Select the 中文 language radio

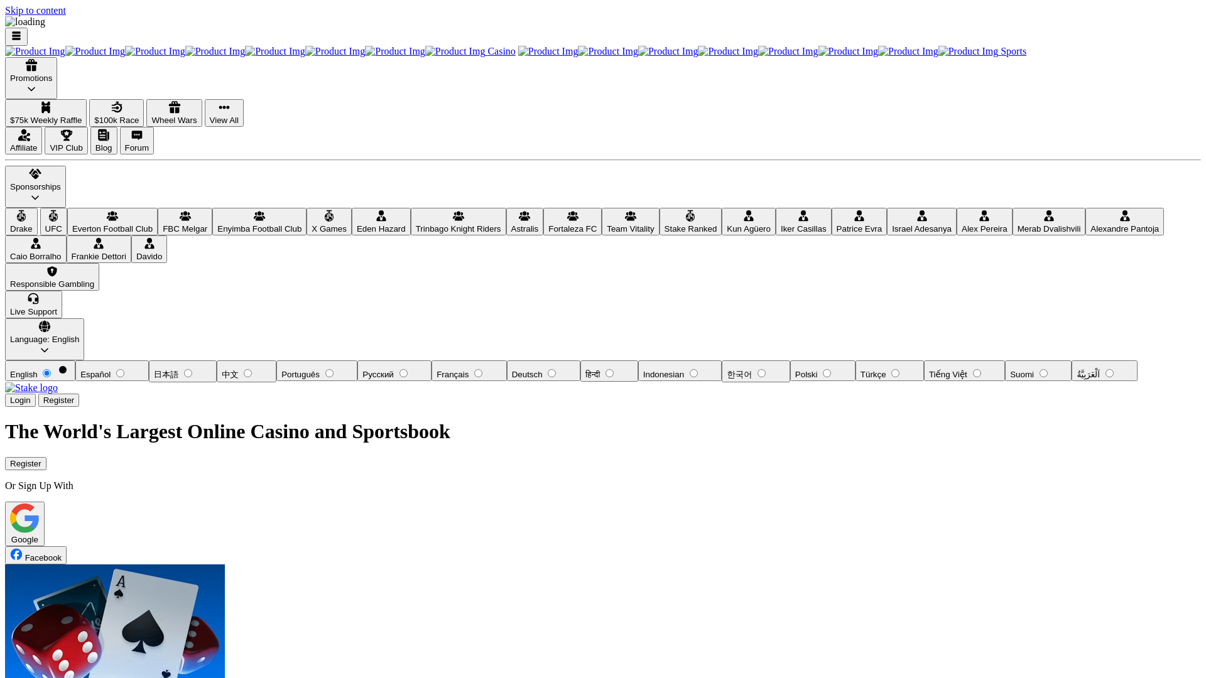click(247, 374)
